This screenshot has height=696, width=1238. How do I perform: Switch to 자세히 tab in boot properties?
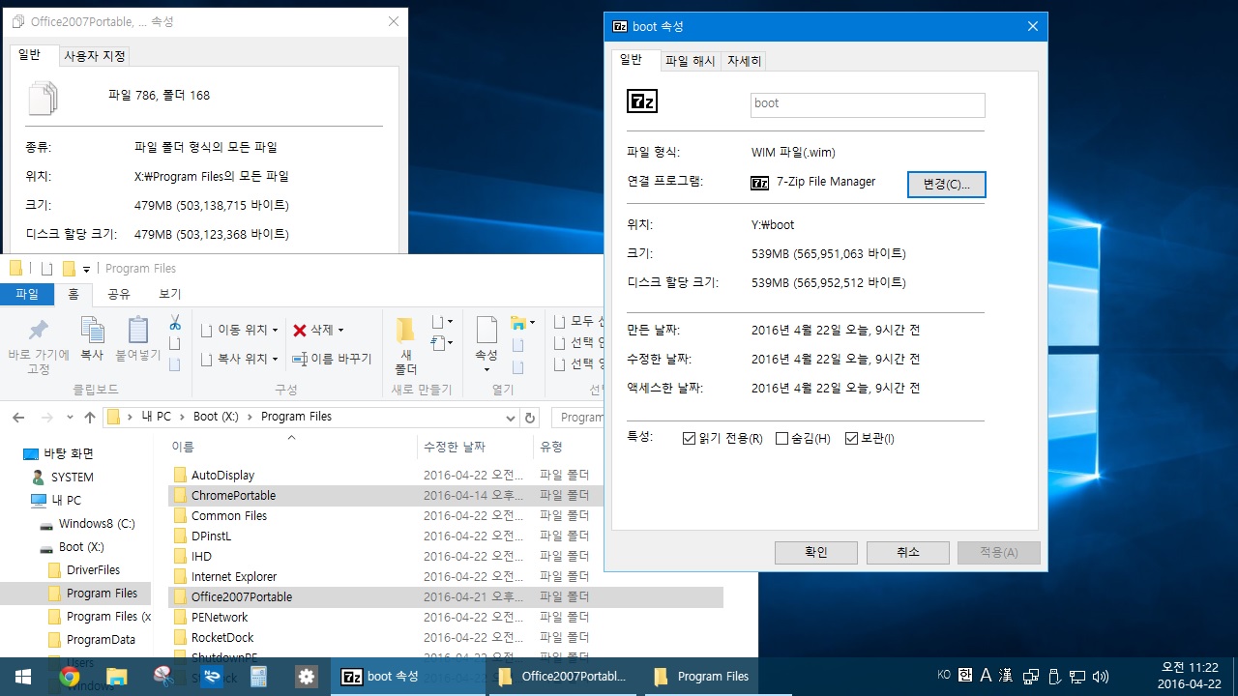745,61
